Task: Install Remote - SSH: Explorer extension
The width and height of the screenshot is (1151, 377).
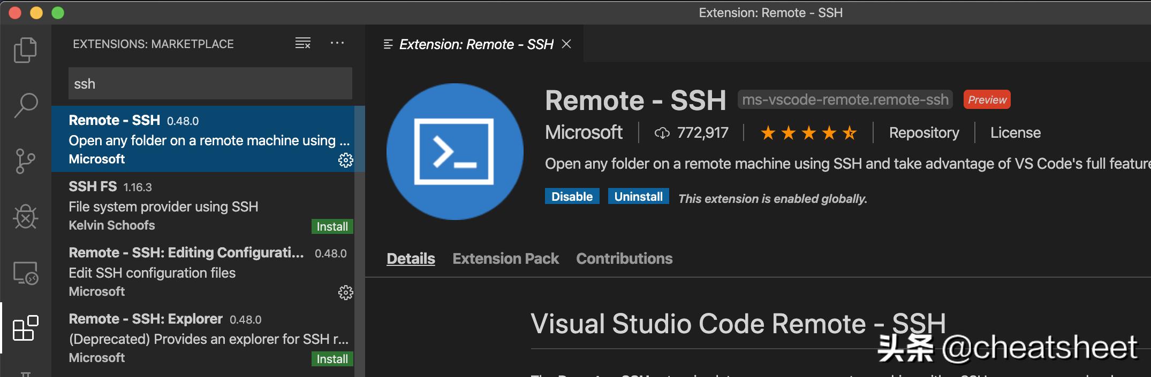Action: click(332, 359)
